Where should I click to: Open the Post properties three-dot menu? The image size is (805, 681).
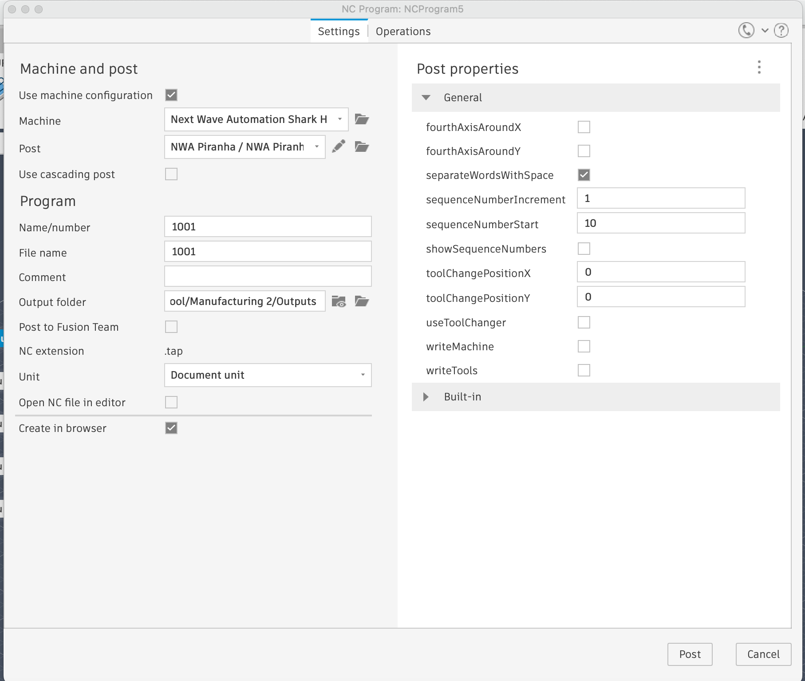759,67
